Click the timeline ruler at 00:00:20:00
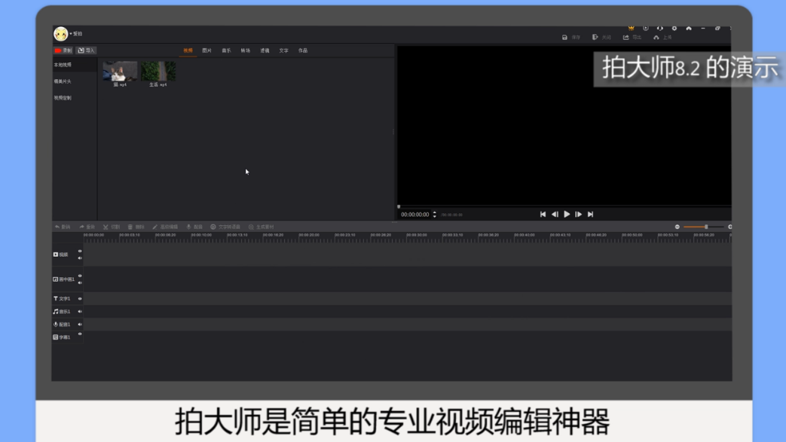This screenshot has height=442, width=786. point(309,235)
